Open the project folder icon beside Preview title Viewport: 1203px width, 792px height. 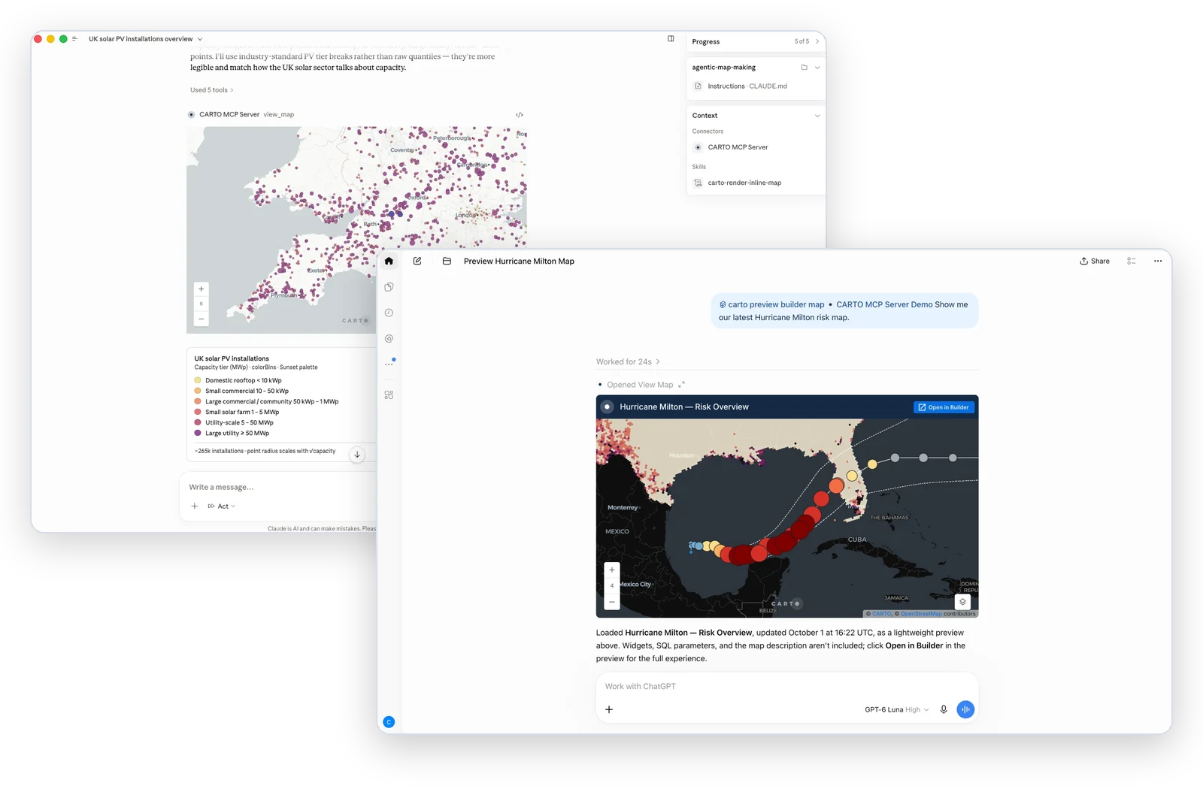447,261
